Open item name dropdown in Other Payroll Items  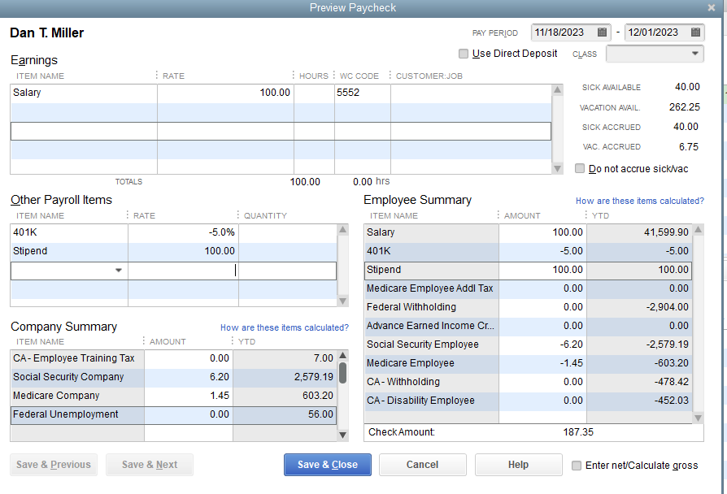click(x=119, y=269)
